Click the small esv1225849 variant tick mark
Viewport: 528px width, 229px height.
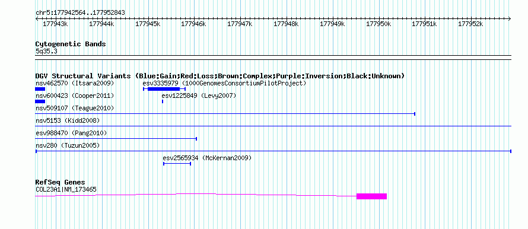point(163,101)
